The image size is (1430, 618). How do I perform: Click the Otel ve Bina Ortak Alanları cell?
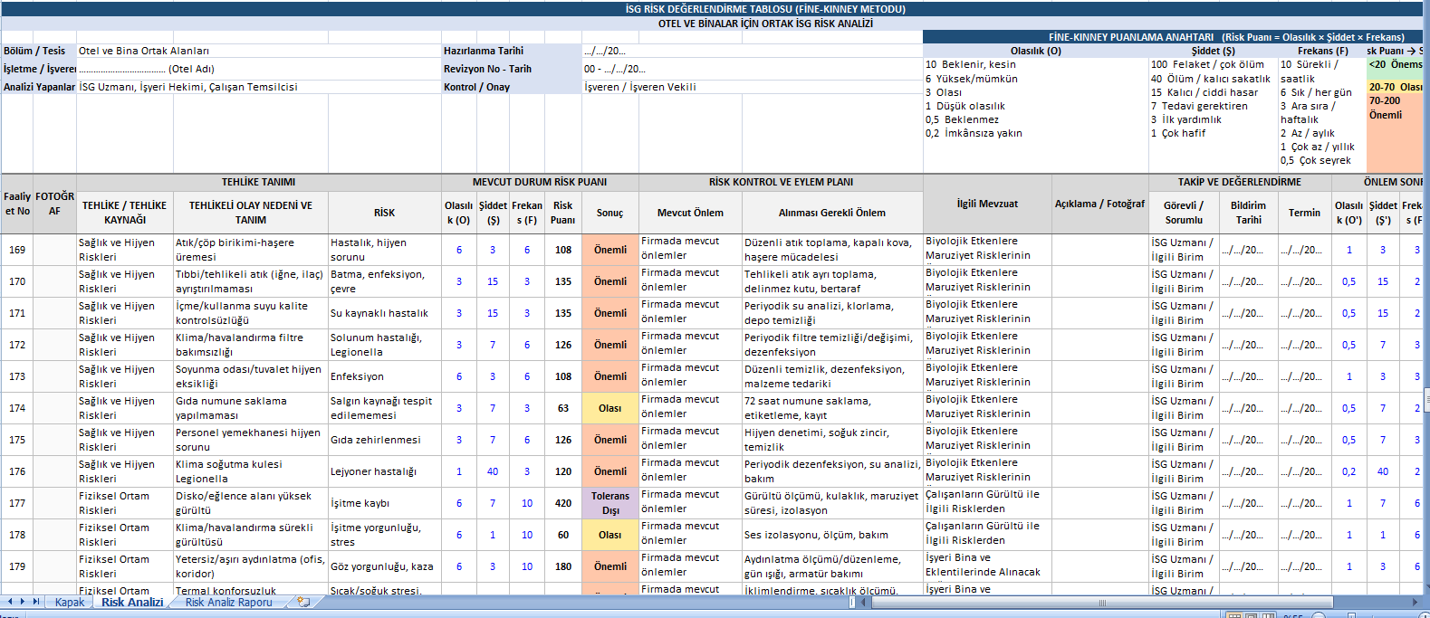259,51
